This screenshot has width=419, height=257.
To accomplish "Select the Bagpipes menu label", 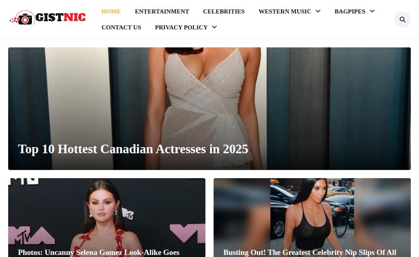I will [350, 11].
